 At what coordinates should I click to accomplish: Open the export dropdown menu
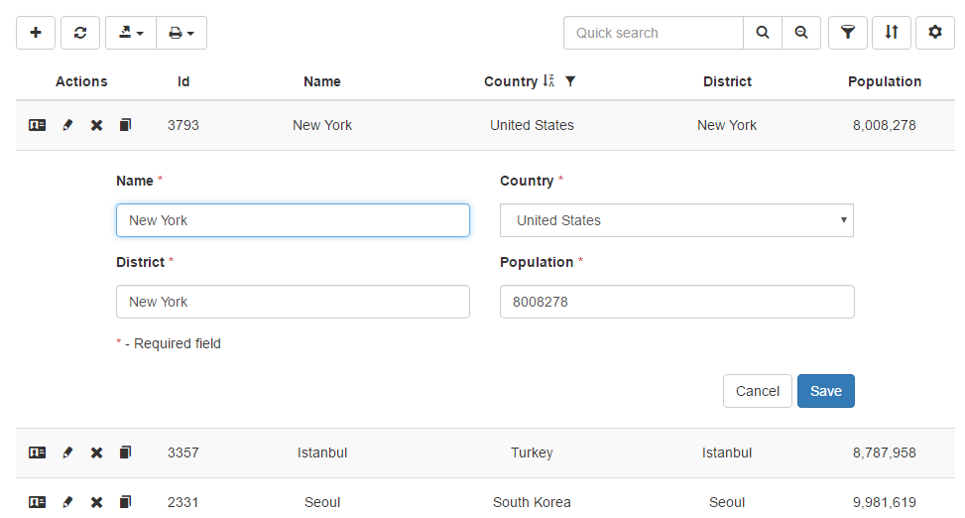point(131,33)
